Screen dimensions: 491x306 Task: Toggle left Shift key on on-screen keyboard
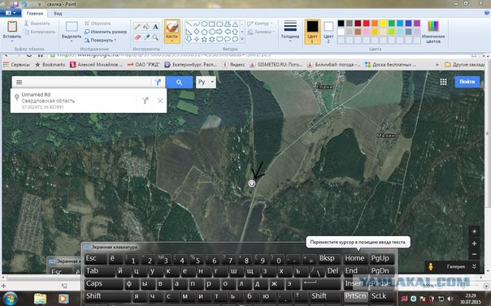pos(107,296)
